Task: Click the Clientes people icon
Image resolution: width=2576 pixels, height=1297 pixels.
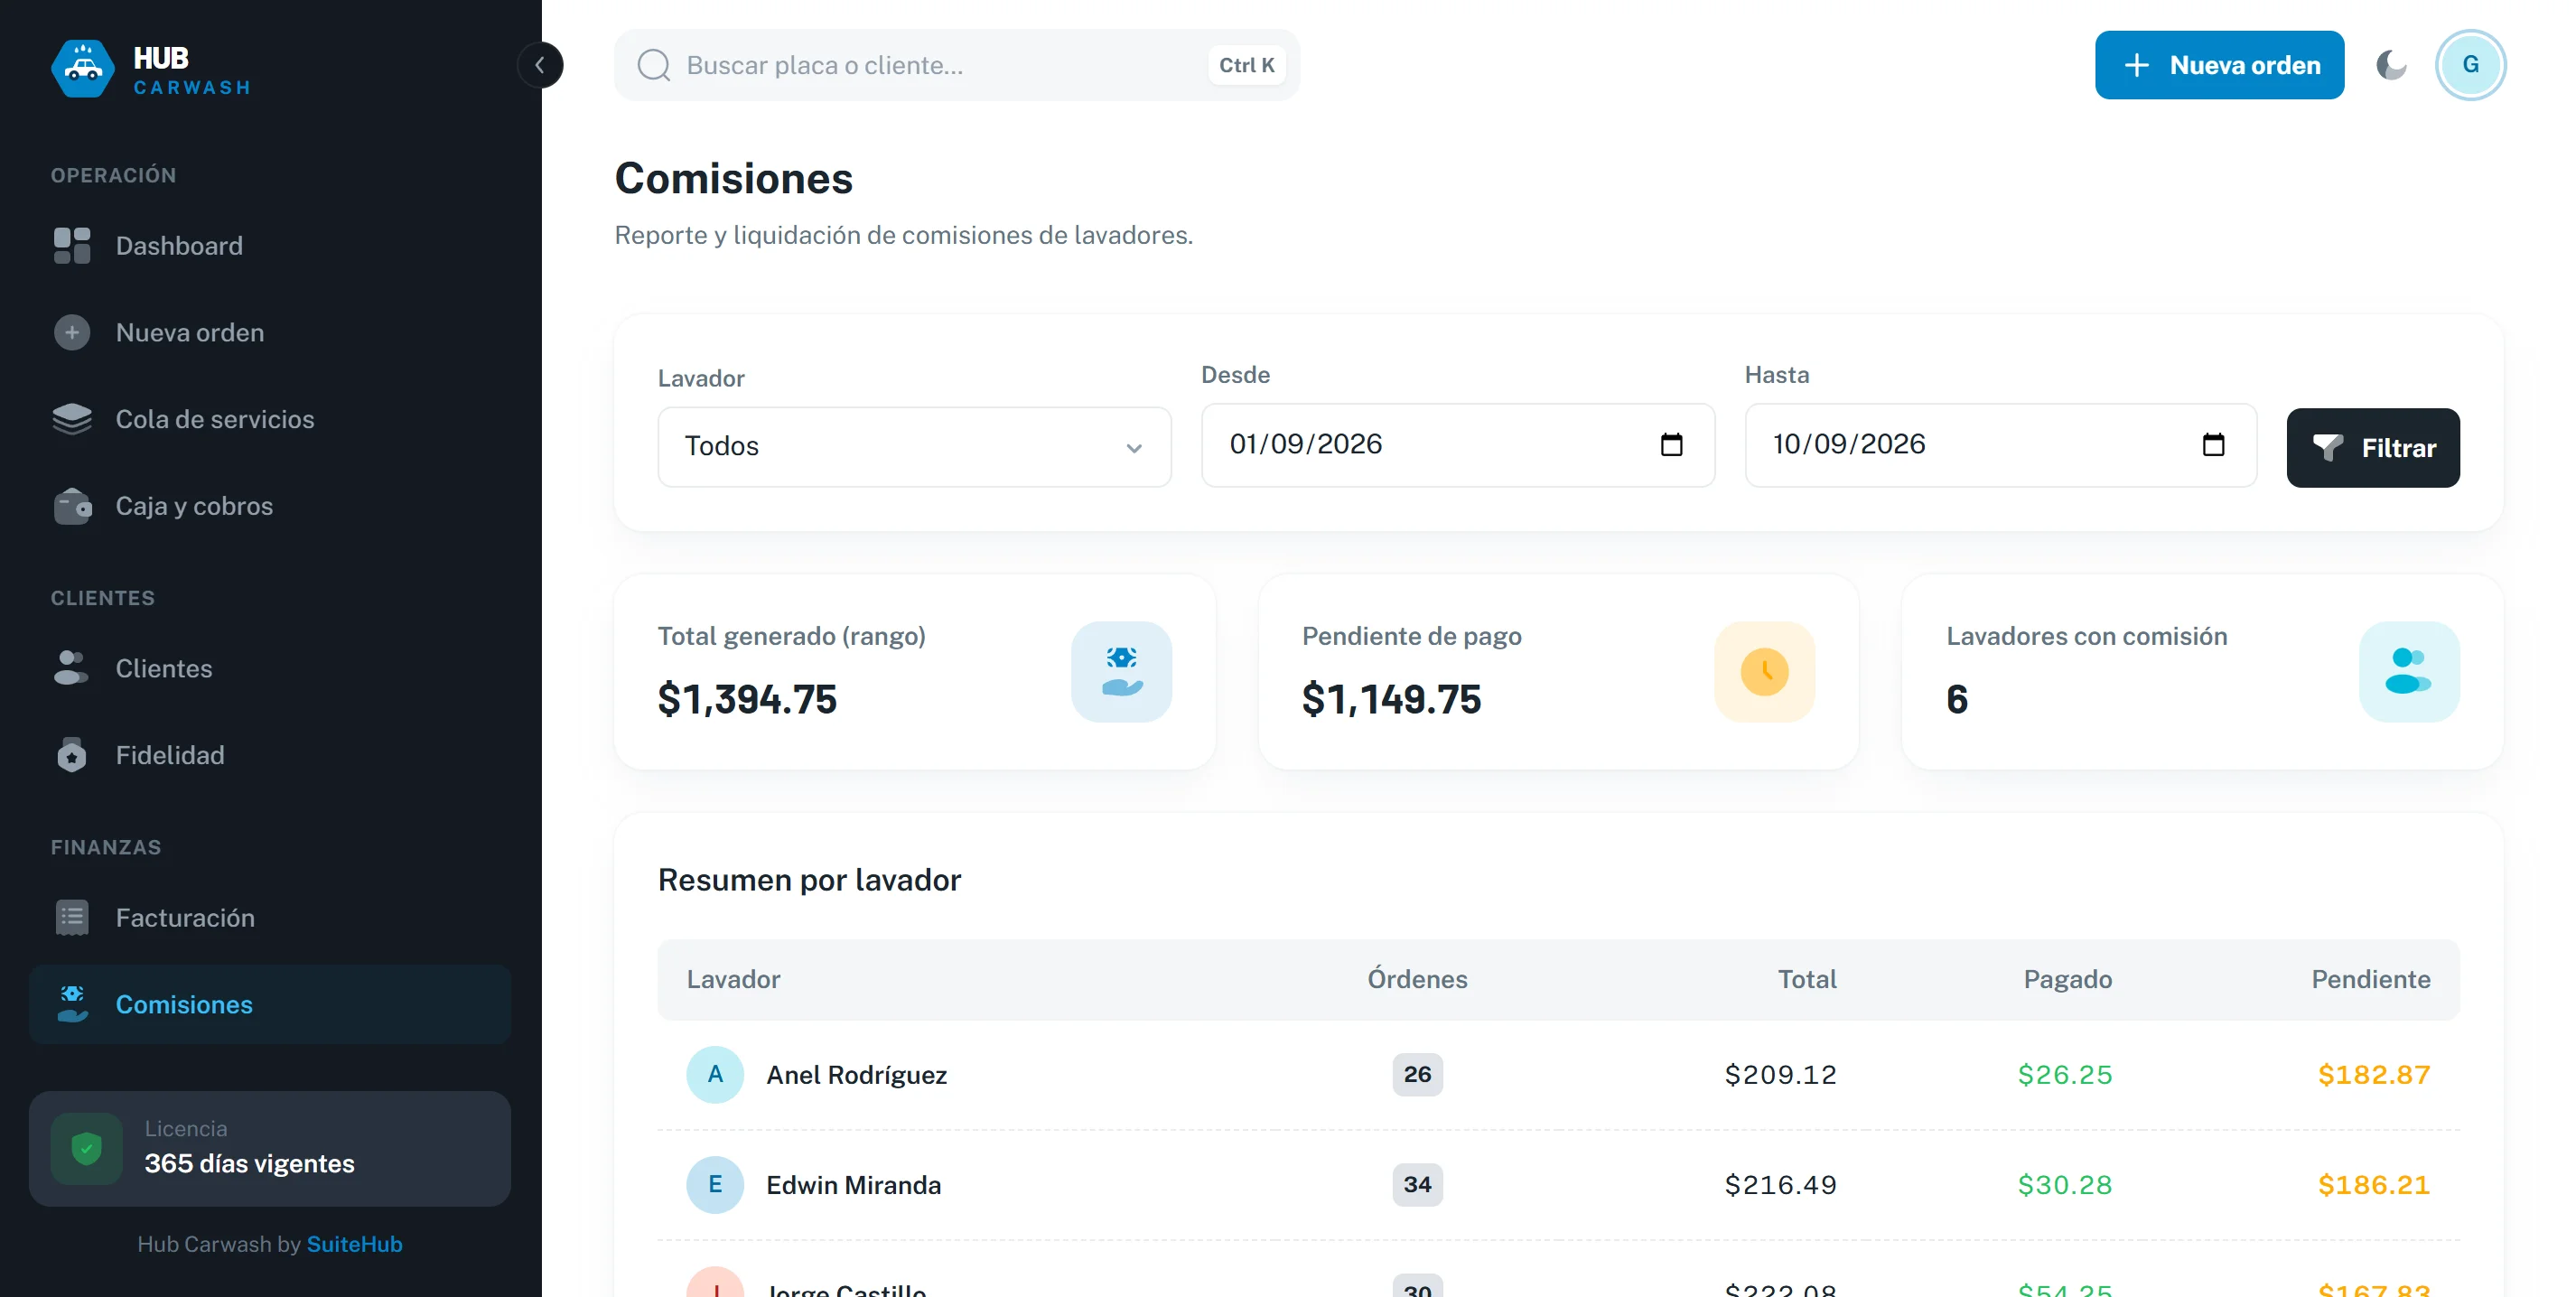Action: click(x=72, y=668)
